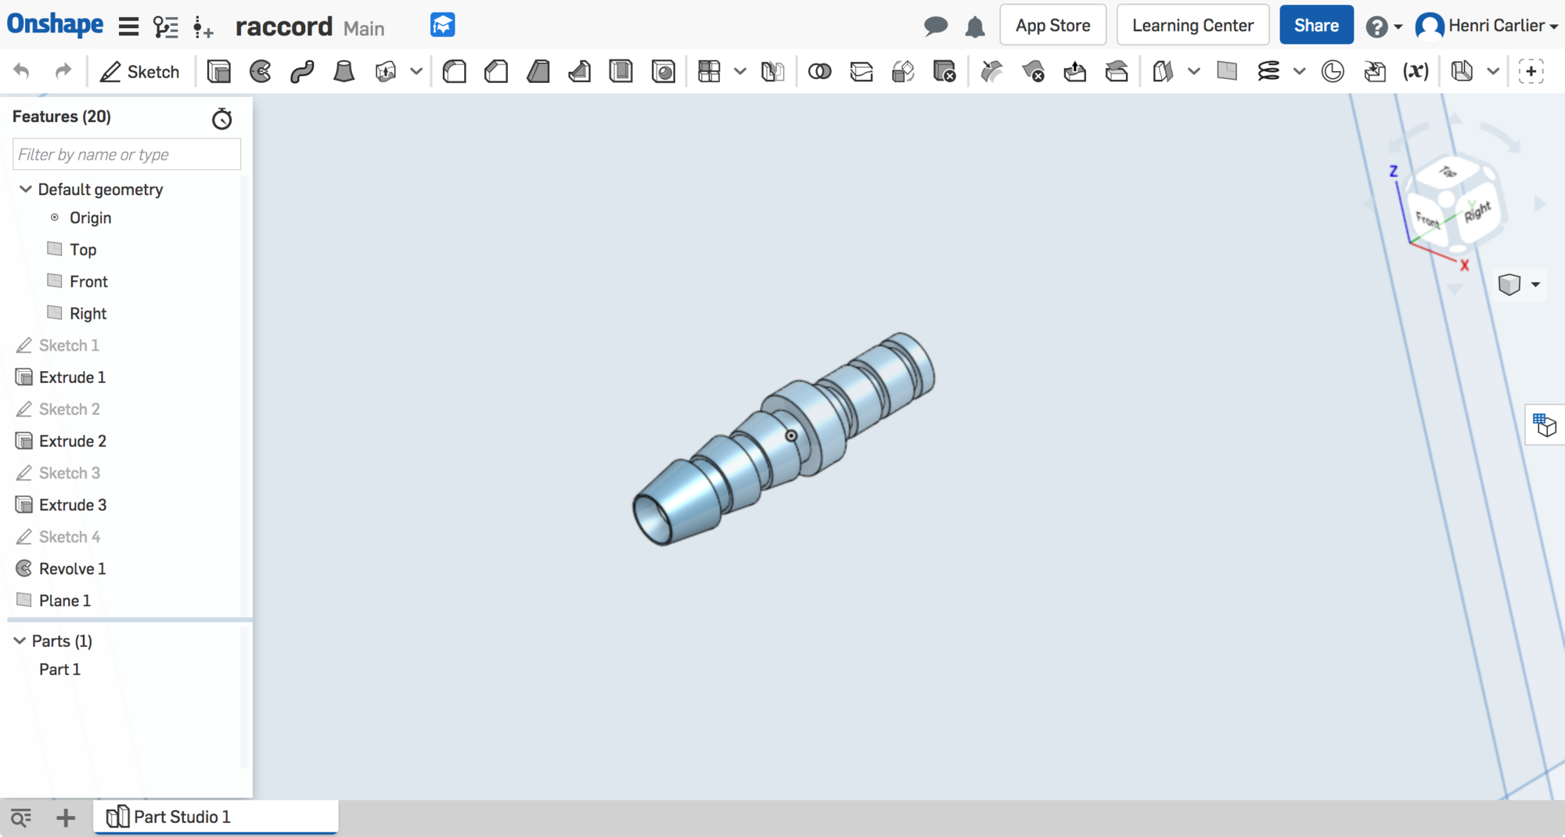Switch to the Part Studio 1 tab
Screen dimensions: 1565x837
pyautogui.click(x=182, y=817)
